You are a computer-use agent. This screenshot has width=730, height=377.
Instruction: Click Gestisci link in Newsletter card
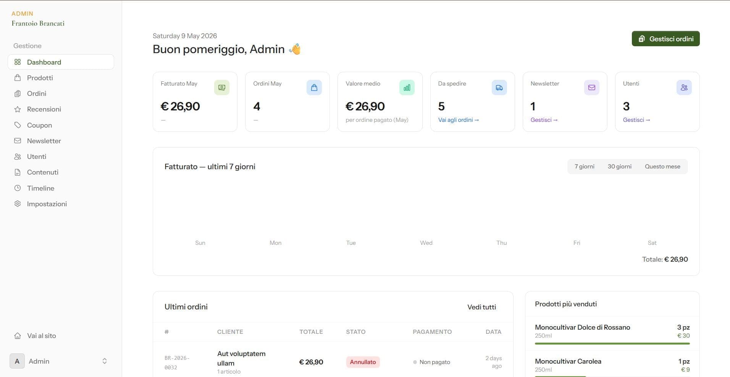pyautogui.click(x=544, y=120)
